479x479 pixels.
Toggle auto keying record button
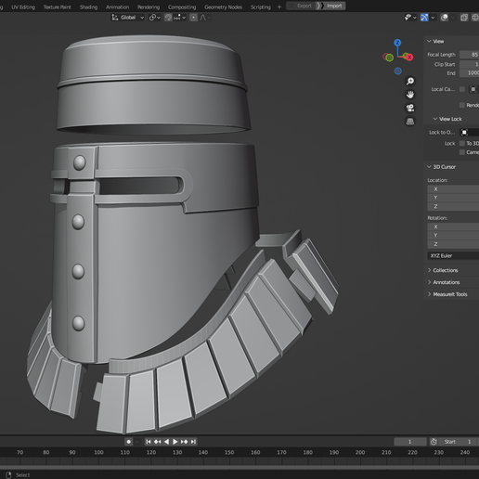pos(129,442)
